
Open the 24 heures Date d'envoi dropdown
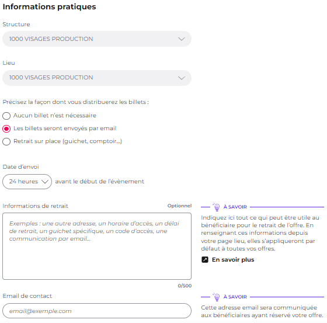(x=27, y=182)
